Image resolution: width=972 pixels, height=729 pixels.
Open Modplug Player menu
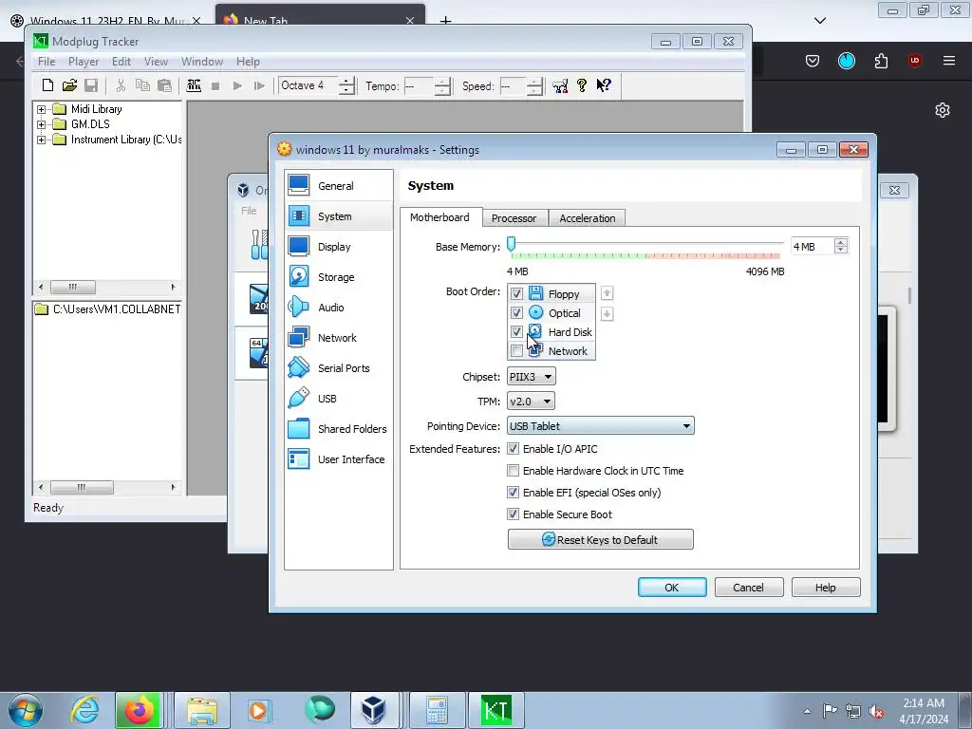click(x=84, y=62)
